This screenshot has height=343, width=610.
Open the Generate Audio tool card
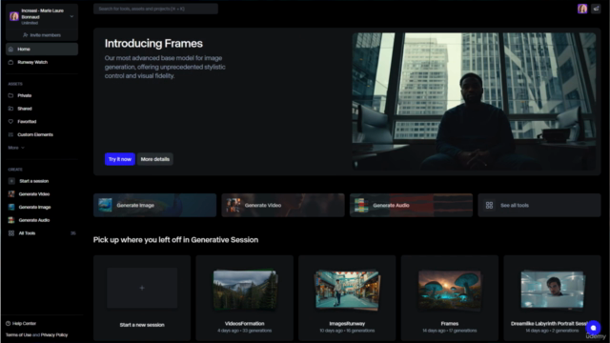[x=411, y=205]
